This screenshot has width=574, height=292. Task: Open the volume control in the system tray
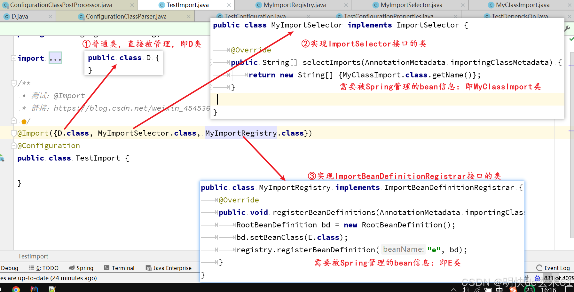click(x=465, y=290)
